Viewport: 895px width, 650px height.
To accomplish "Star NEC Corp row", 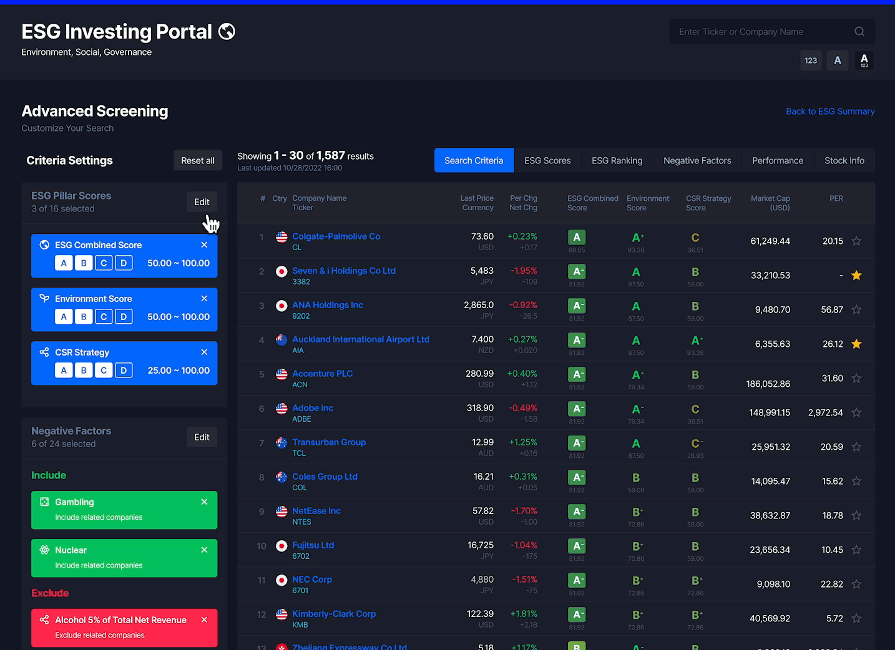I will tap(856, 584).
